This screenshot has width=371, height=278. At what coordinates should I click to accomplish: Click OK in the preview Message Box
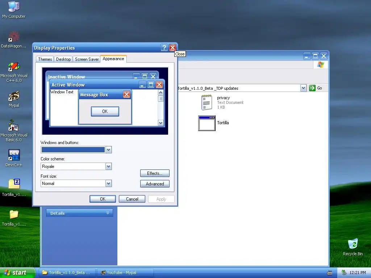[x=105, y=111]
